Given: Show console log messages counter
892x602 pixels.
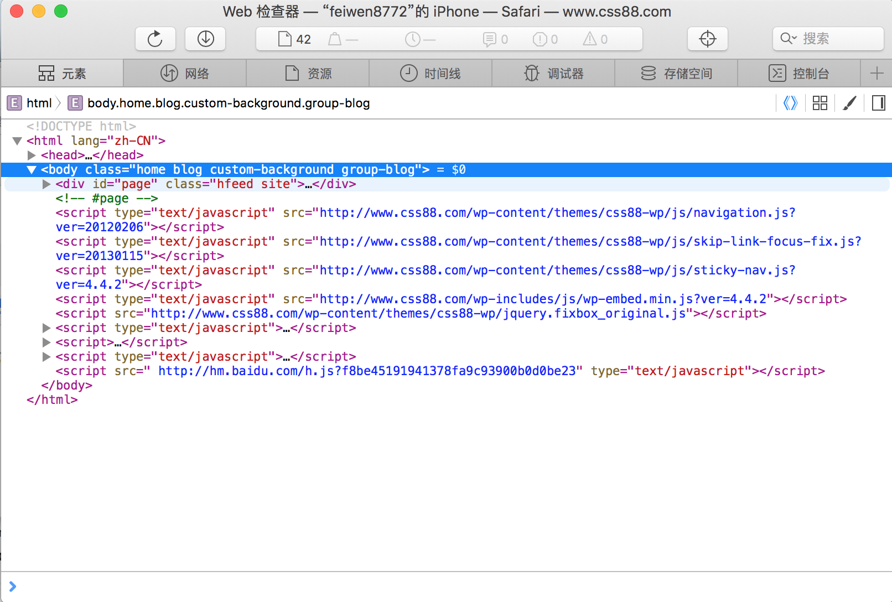Looking at the screenshot, I should pyautogui.click(x=495, y=39).
